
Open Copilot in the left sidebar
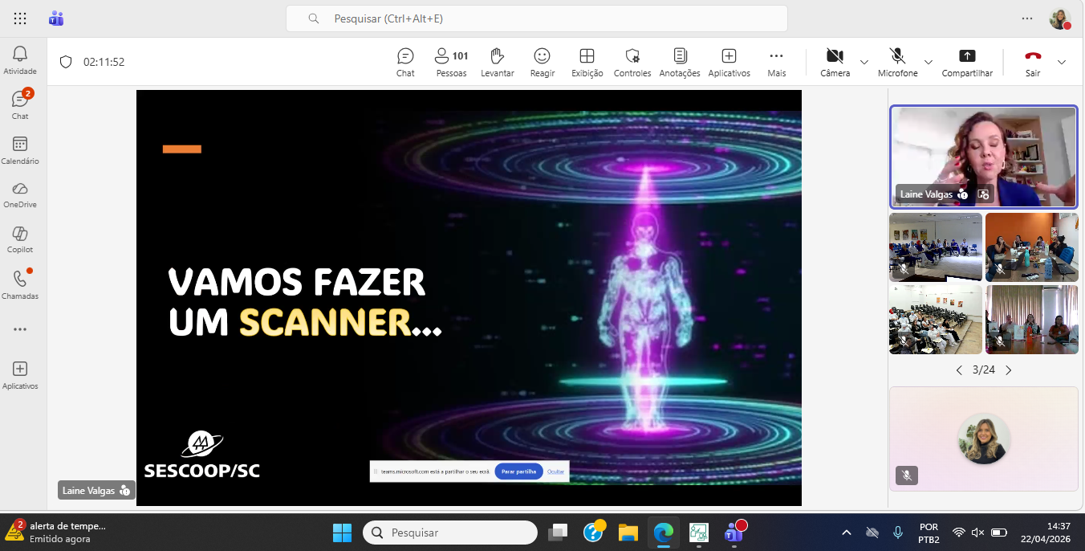[x=20, y=239]
